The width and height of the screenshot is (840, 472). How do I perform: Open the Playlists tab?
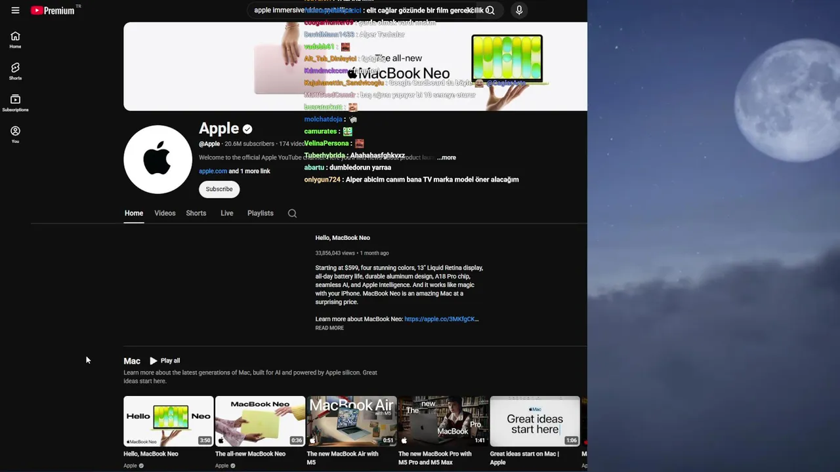tap(260, 213)
